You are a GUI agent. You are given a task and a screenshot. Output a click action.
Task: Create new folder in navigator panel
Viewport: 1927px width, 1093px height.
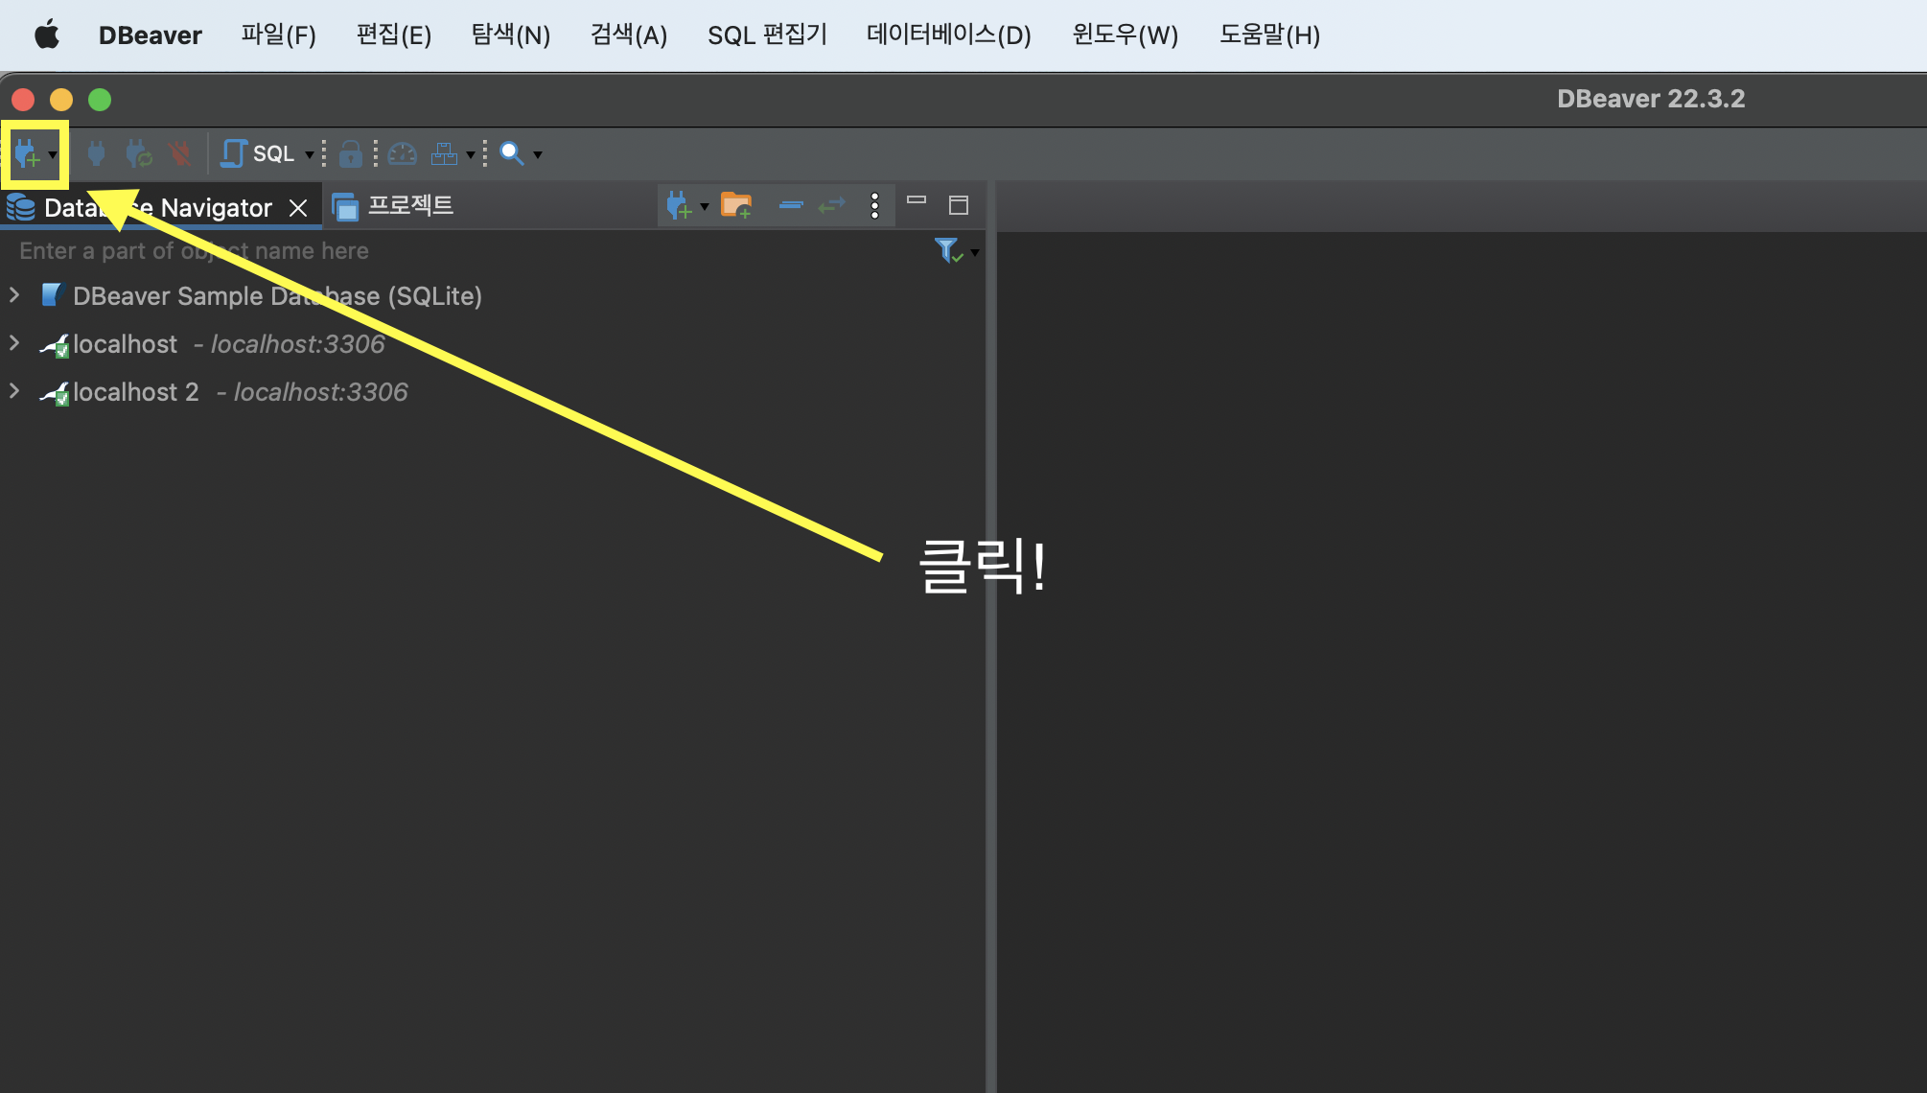[x=736, y=205]
